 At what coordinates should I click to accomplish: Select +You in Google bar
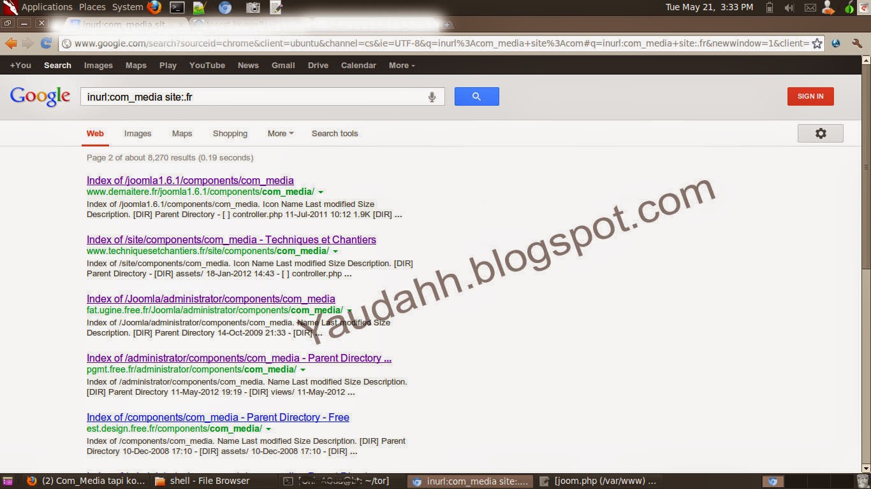[20, 65]
